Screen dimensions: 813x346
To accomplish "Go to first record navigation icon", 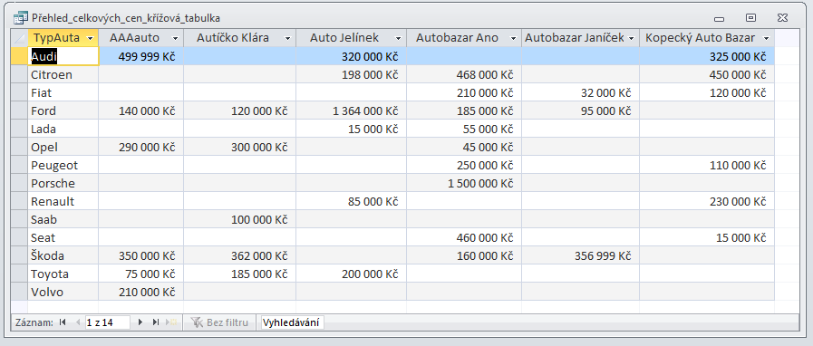I will [x=63, y=322].
